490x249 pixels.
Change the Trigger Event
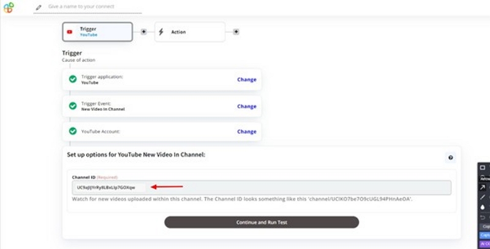[x=247, y=106]
